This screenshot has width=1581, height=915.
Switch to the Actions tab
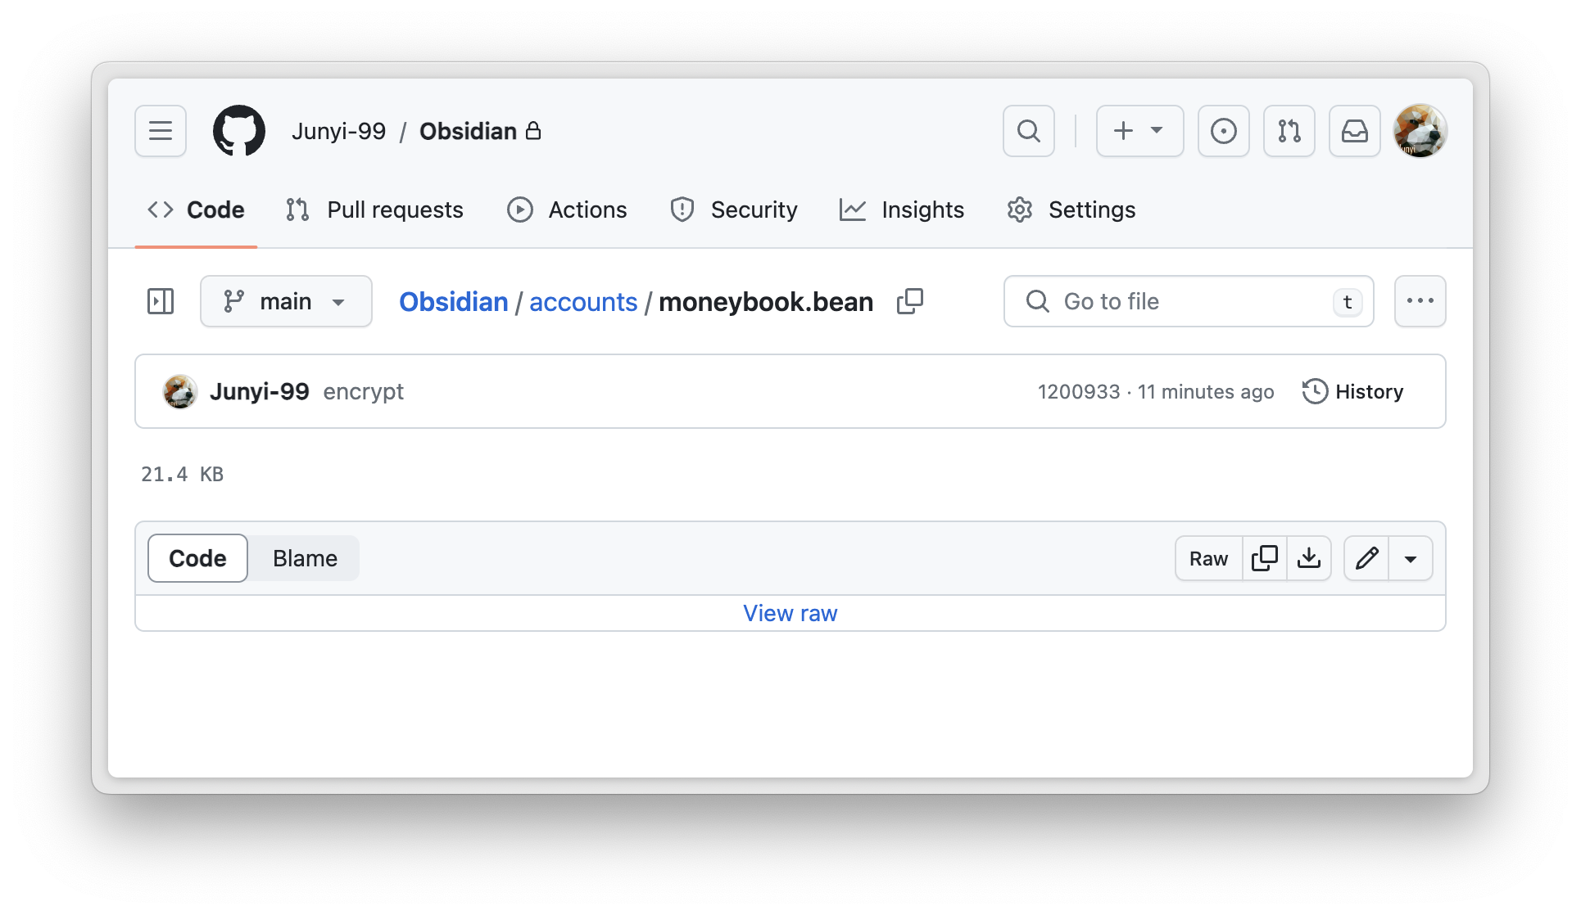[567, 210]
